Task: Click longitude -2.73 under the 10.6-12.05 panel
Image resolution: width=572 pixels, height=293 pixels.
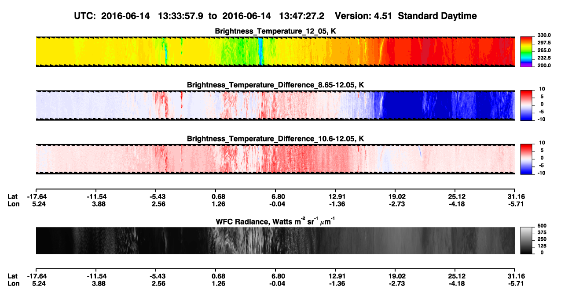Action: [396, 203]
